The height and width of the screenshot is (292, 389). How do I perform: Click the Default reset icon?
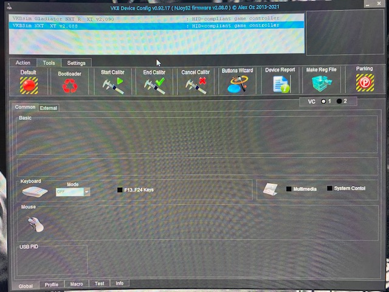pos(29,85)
